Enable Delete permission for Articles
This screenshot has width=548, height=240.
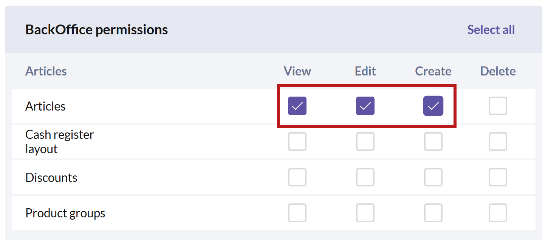click(x=498, y=106)
